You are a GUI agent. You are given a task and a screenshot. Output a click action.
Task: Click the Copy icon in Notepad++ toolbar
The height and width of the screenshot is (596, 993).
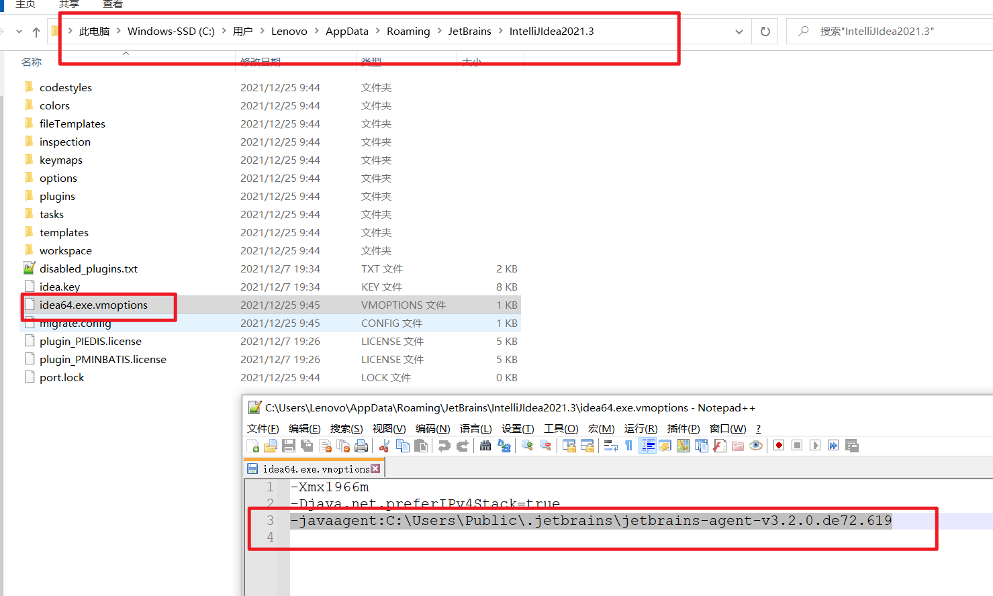(403, 446)
